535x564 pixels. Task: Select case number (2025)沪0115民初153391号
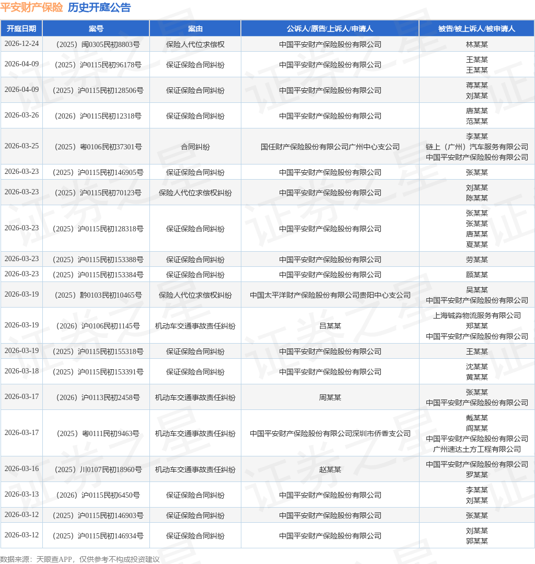pyautogui.click(x=96, y=372)
